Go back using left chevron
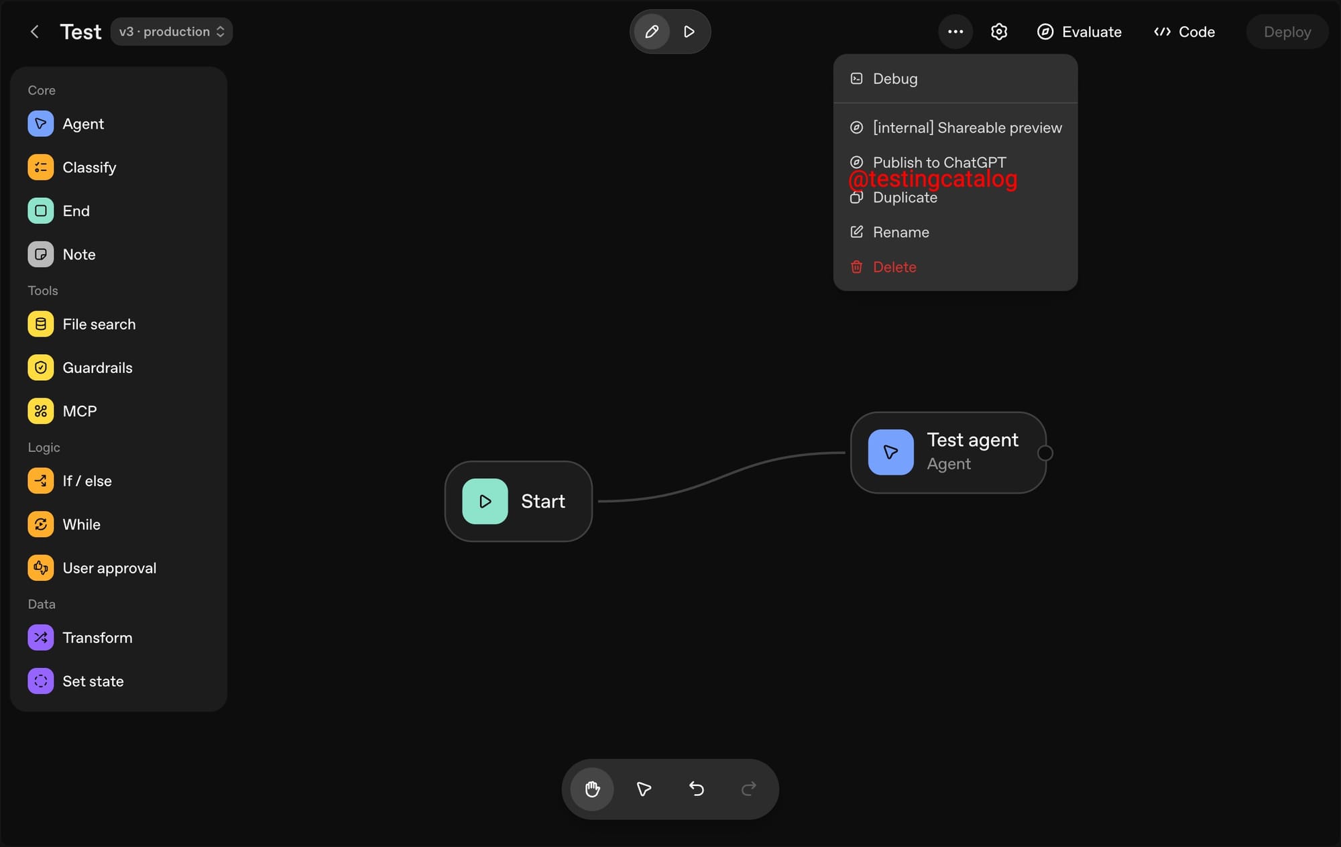The image size is (1341, 847). point(35,32)
